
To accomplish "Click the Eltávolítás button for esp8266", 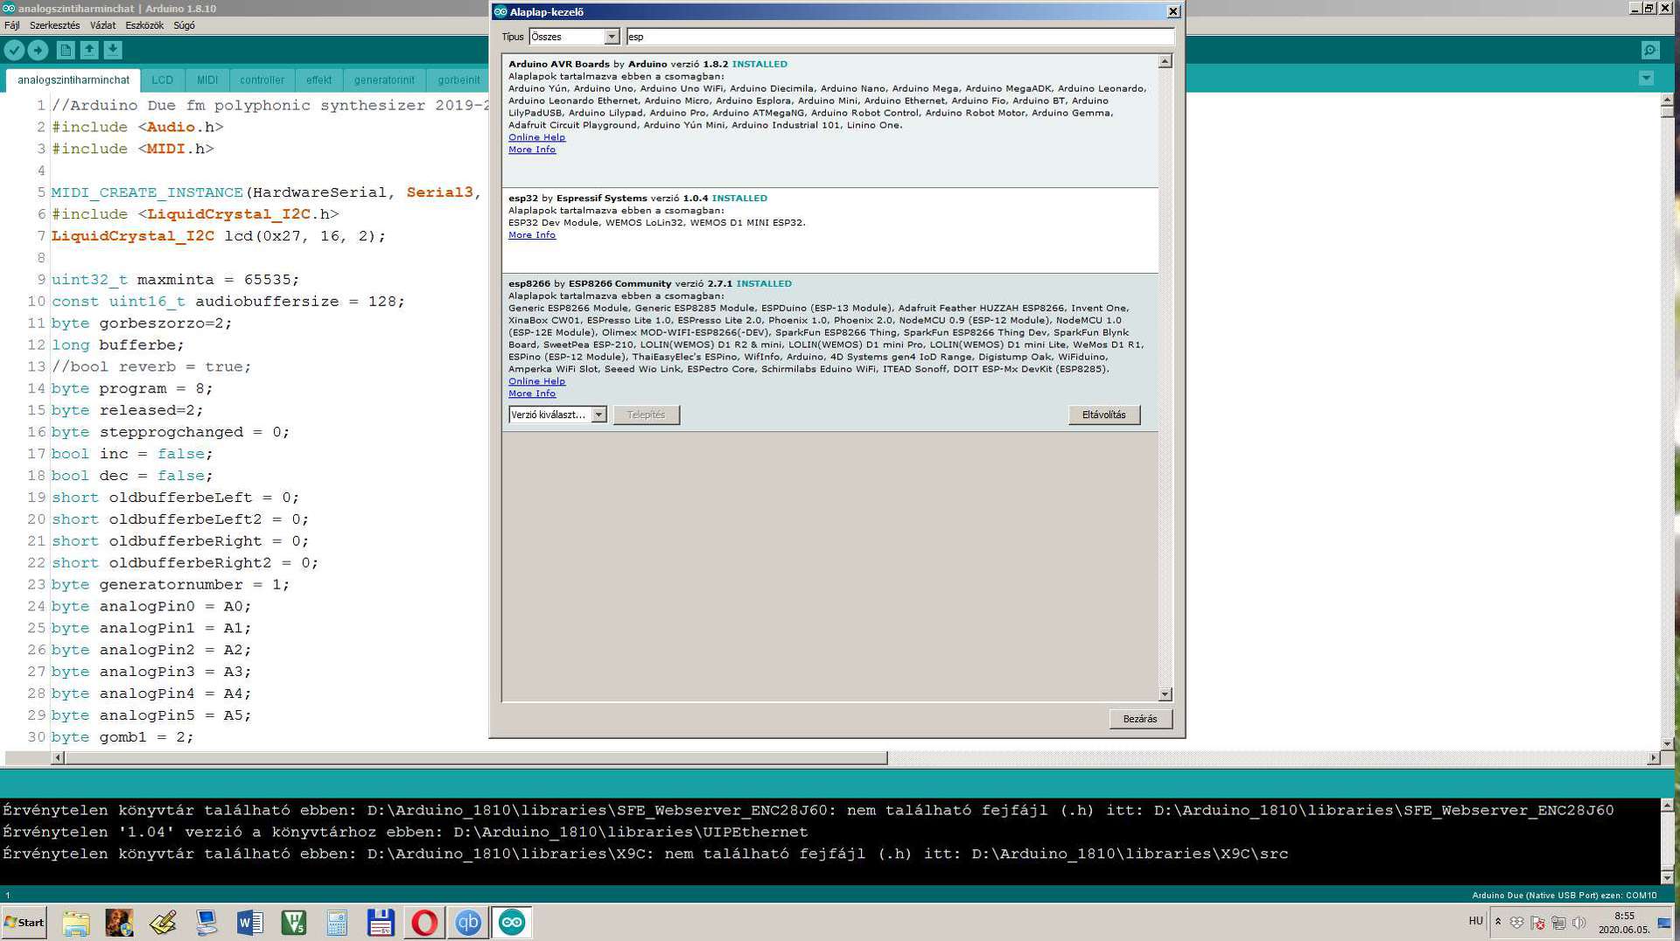I will [x=1103, y=415].
